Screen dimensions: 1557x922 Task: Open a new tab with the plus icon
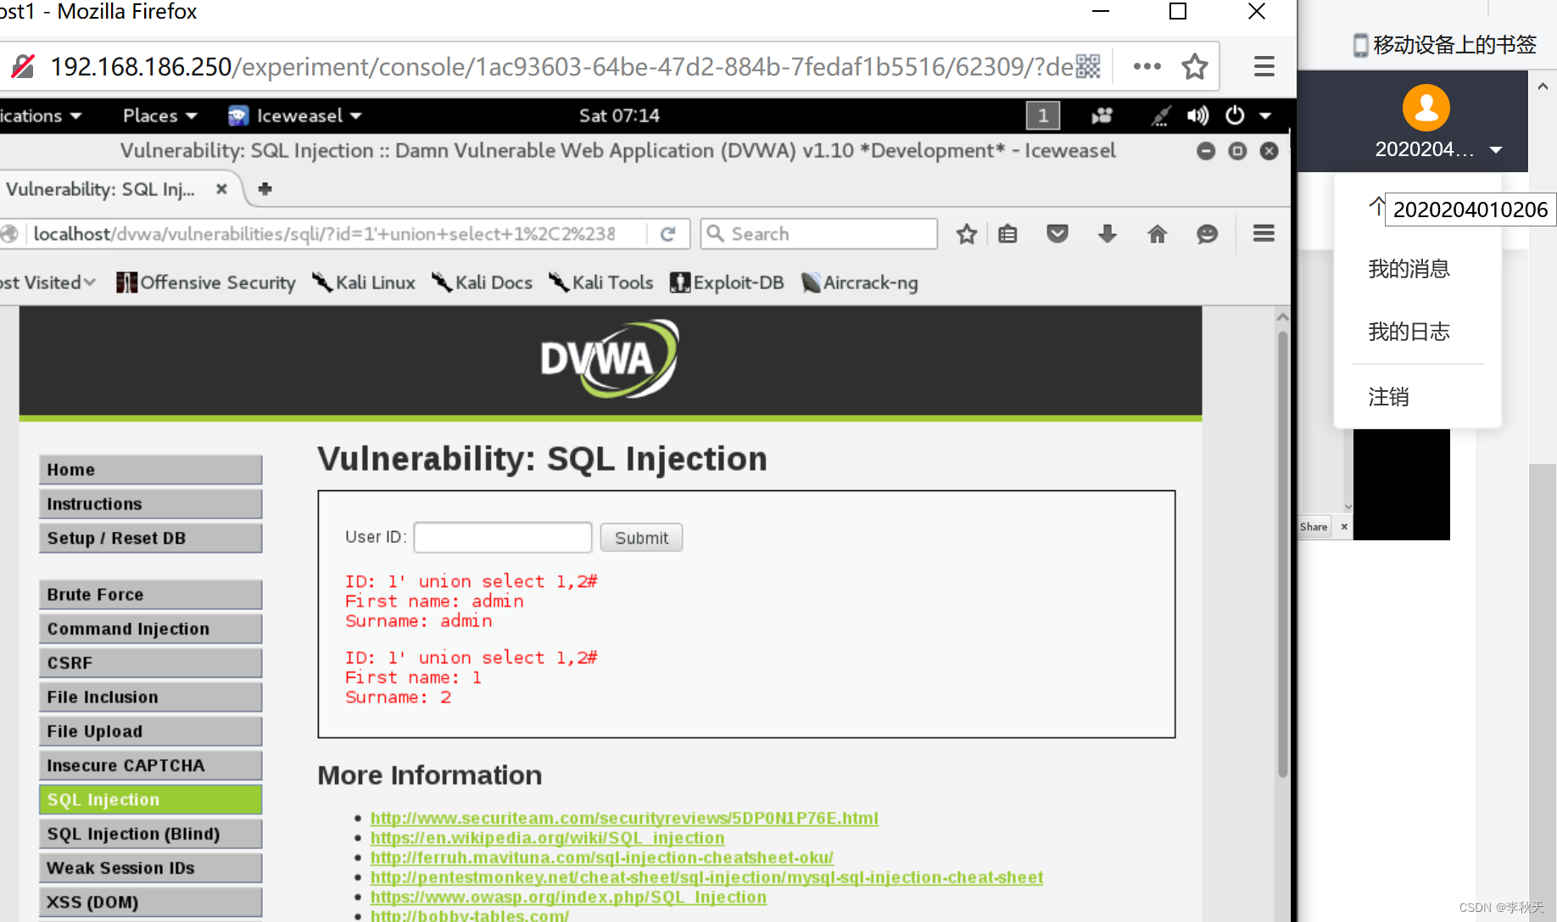click(x=265, y=188)
